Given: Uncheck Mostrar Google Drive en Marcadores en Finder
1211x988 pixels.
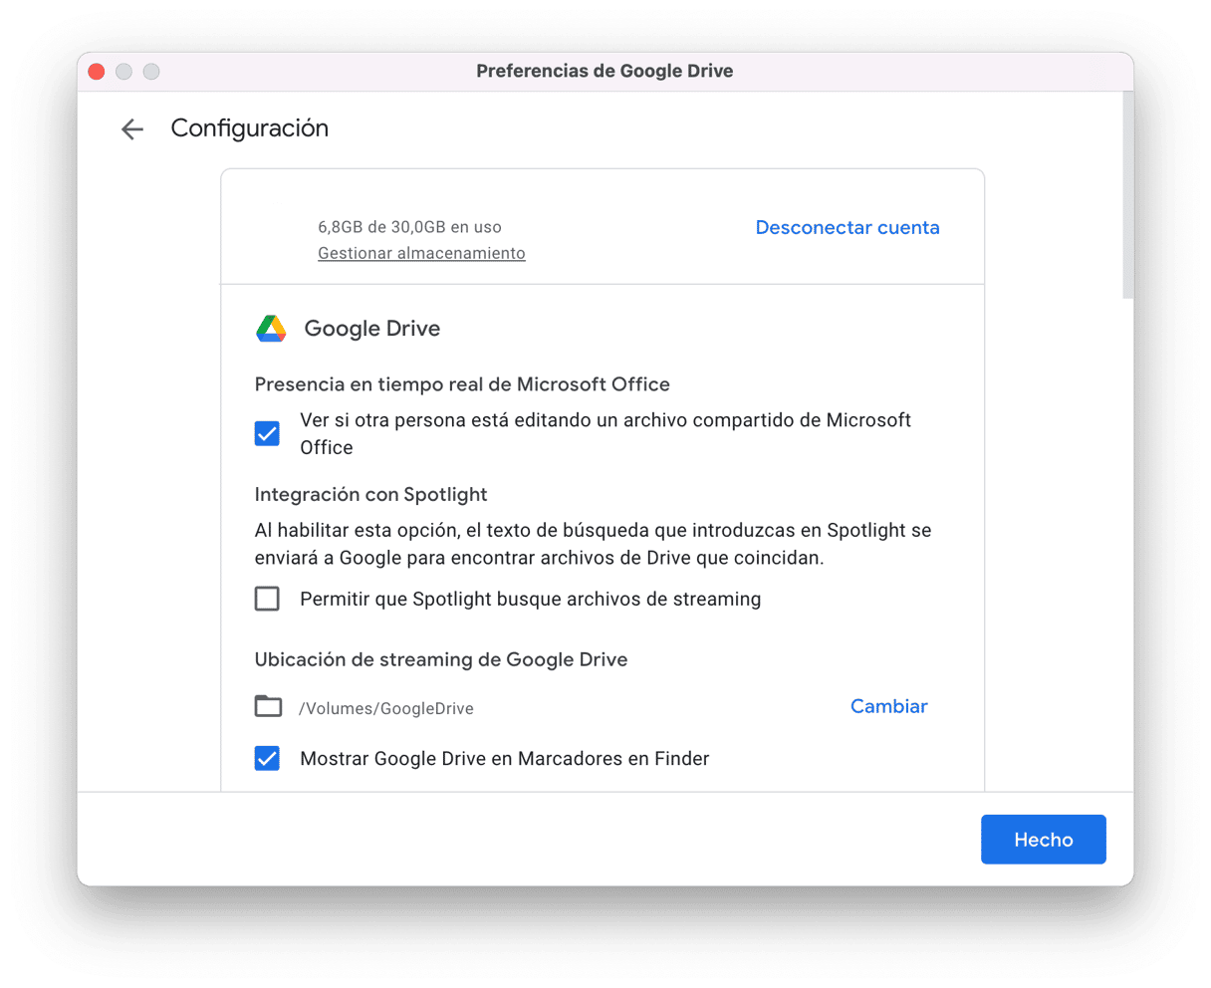Looking at the screenshot, I should (267, 758).
